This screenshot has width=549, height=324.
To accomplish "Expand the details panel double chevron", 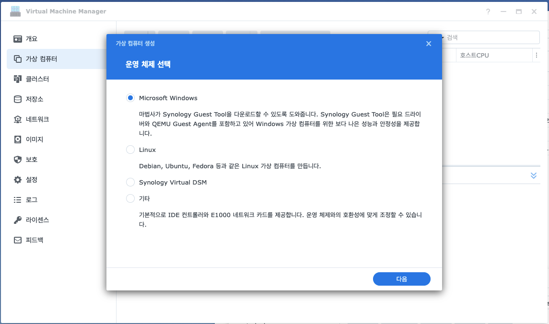I will coord(534,175).
